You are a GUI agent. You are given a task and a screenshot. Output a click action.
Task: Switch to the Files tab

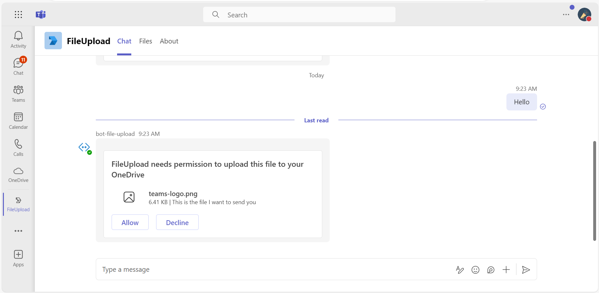pyautogui.click(x=145, y=41)
